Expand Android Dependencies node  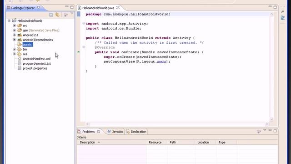(14, 40)
